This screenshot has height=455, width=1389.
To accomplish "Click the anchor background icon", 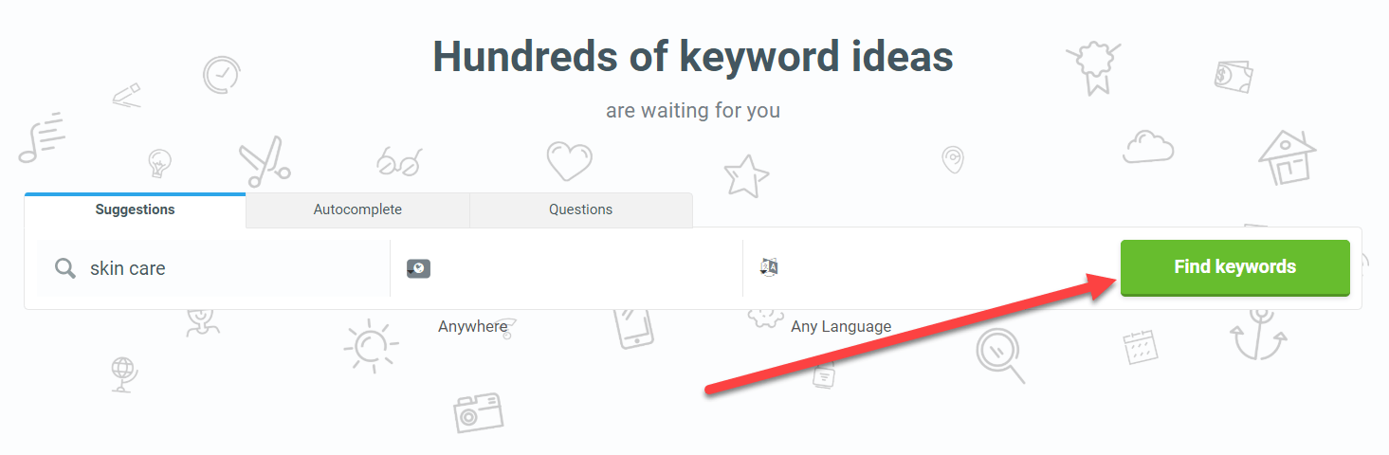I will [x=1258, y=333].
